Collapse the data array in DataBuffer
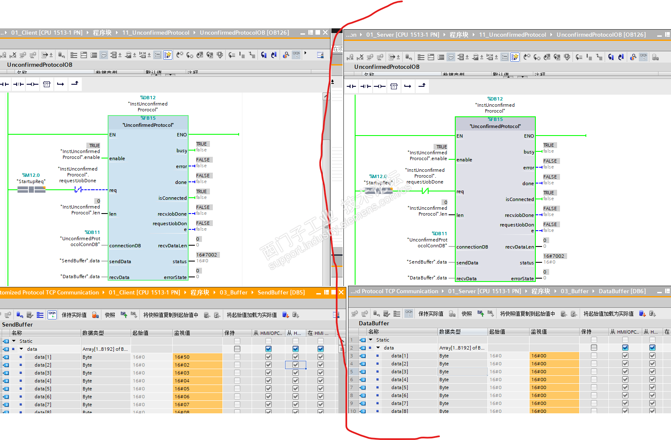Screen dimensions: 671x440 coord(378,348)
